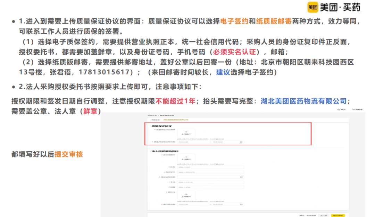Image resolution: width=375 pixels, height=217 pixels.
Task: Click the breadcrumb at top of form
Action: click(x=161, y=115)
